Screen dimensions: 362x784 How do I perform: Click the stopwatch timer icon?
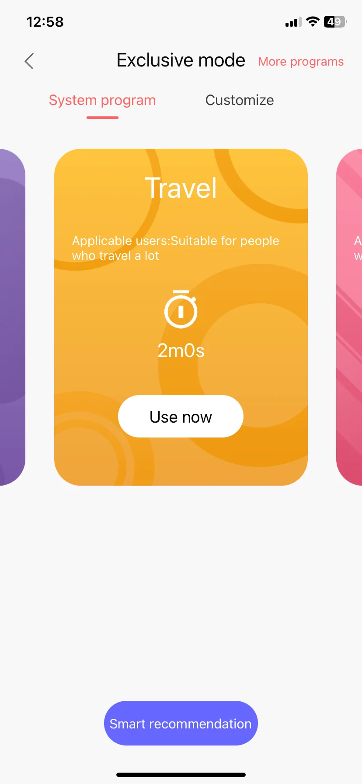(181, 309)
